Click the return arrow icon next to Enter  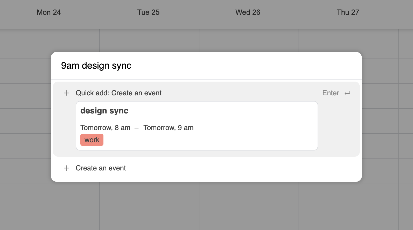pyautogui.click(x=347, y=93)
